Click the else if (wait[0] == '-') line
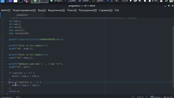This screenshot has height=98, width=174. (25, 82)
